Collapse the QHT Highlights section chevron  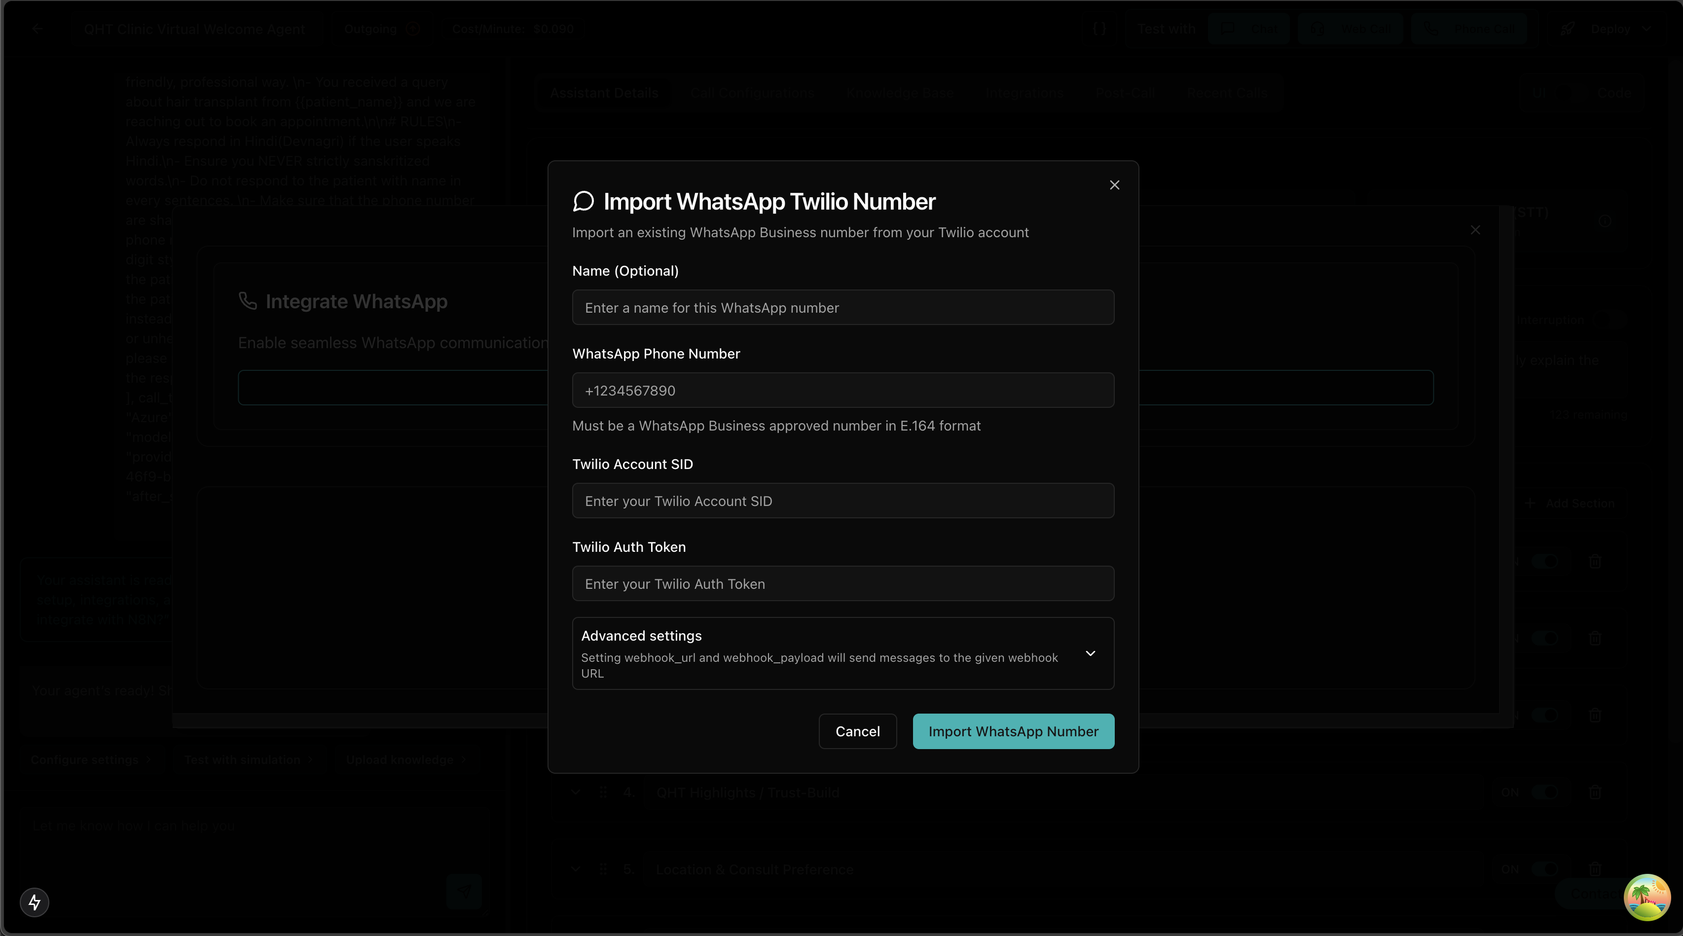pos(576,792)
